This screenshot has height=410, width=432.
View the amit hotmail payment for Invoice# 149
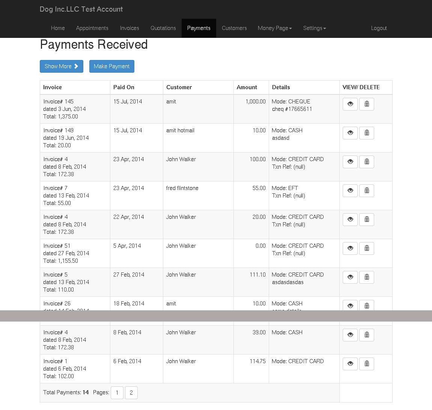(350, 133)
